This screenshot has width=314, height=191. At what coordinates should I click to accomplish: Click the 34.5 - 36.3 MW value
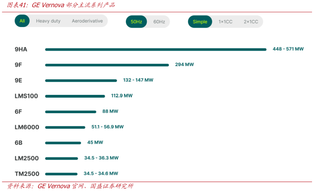(x=101, y=158)
